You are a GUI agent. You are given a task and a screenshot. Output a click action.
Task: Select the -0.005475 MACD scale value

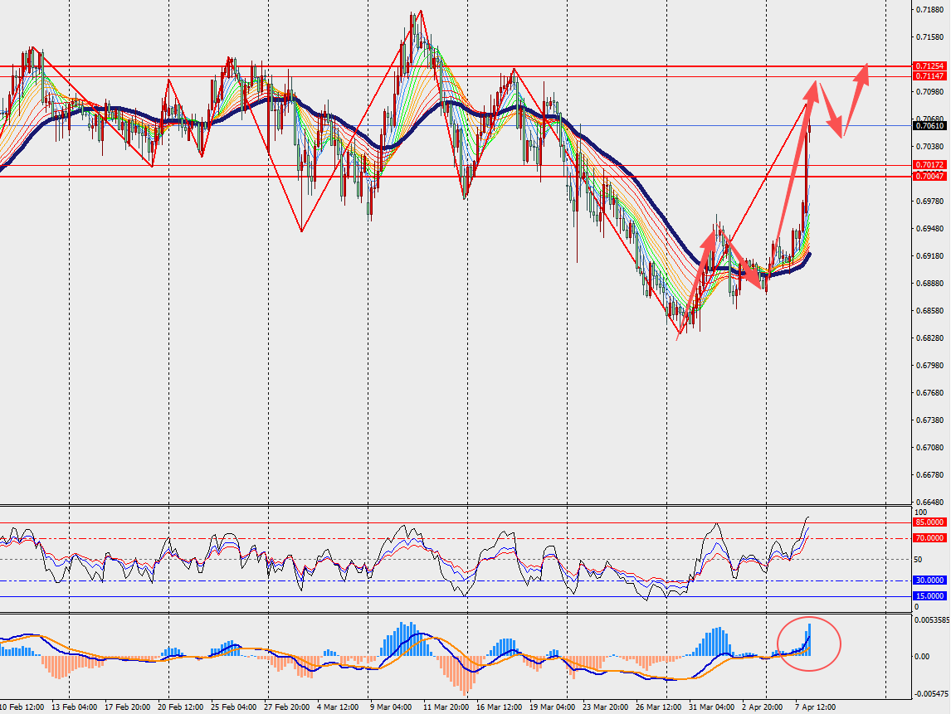[x=931, y=694]
